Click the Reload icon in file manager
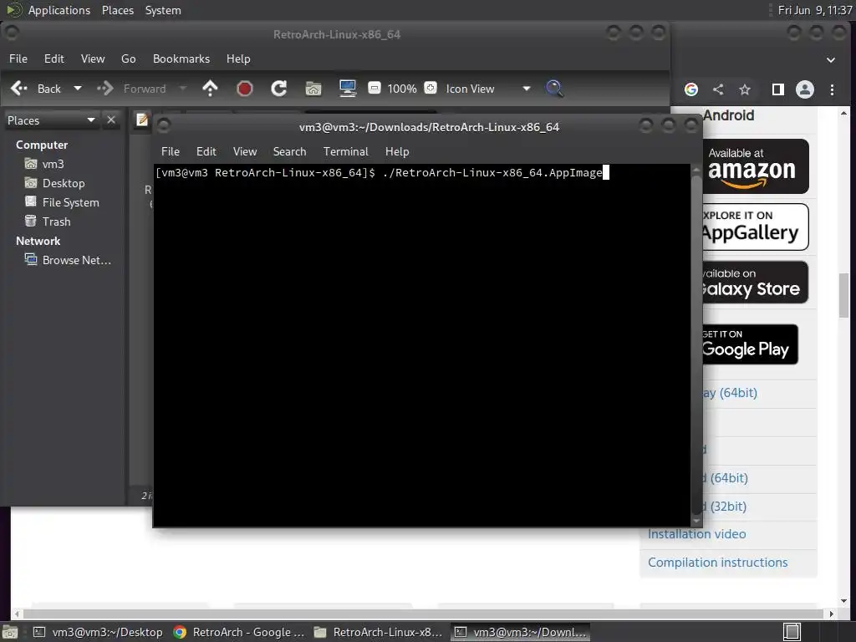Screen dimensions: 856x642 (279, 89)
